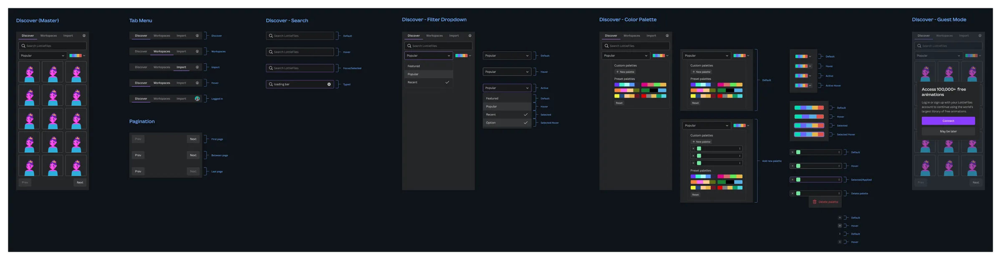Viewport: 1001px width, 260px height.
Task: Click Reset button in Color Palette panel
Action: coord(619,103)
